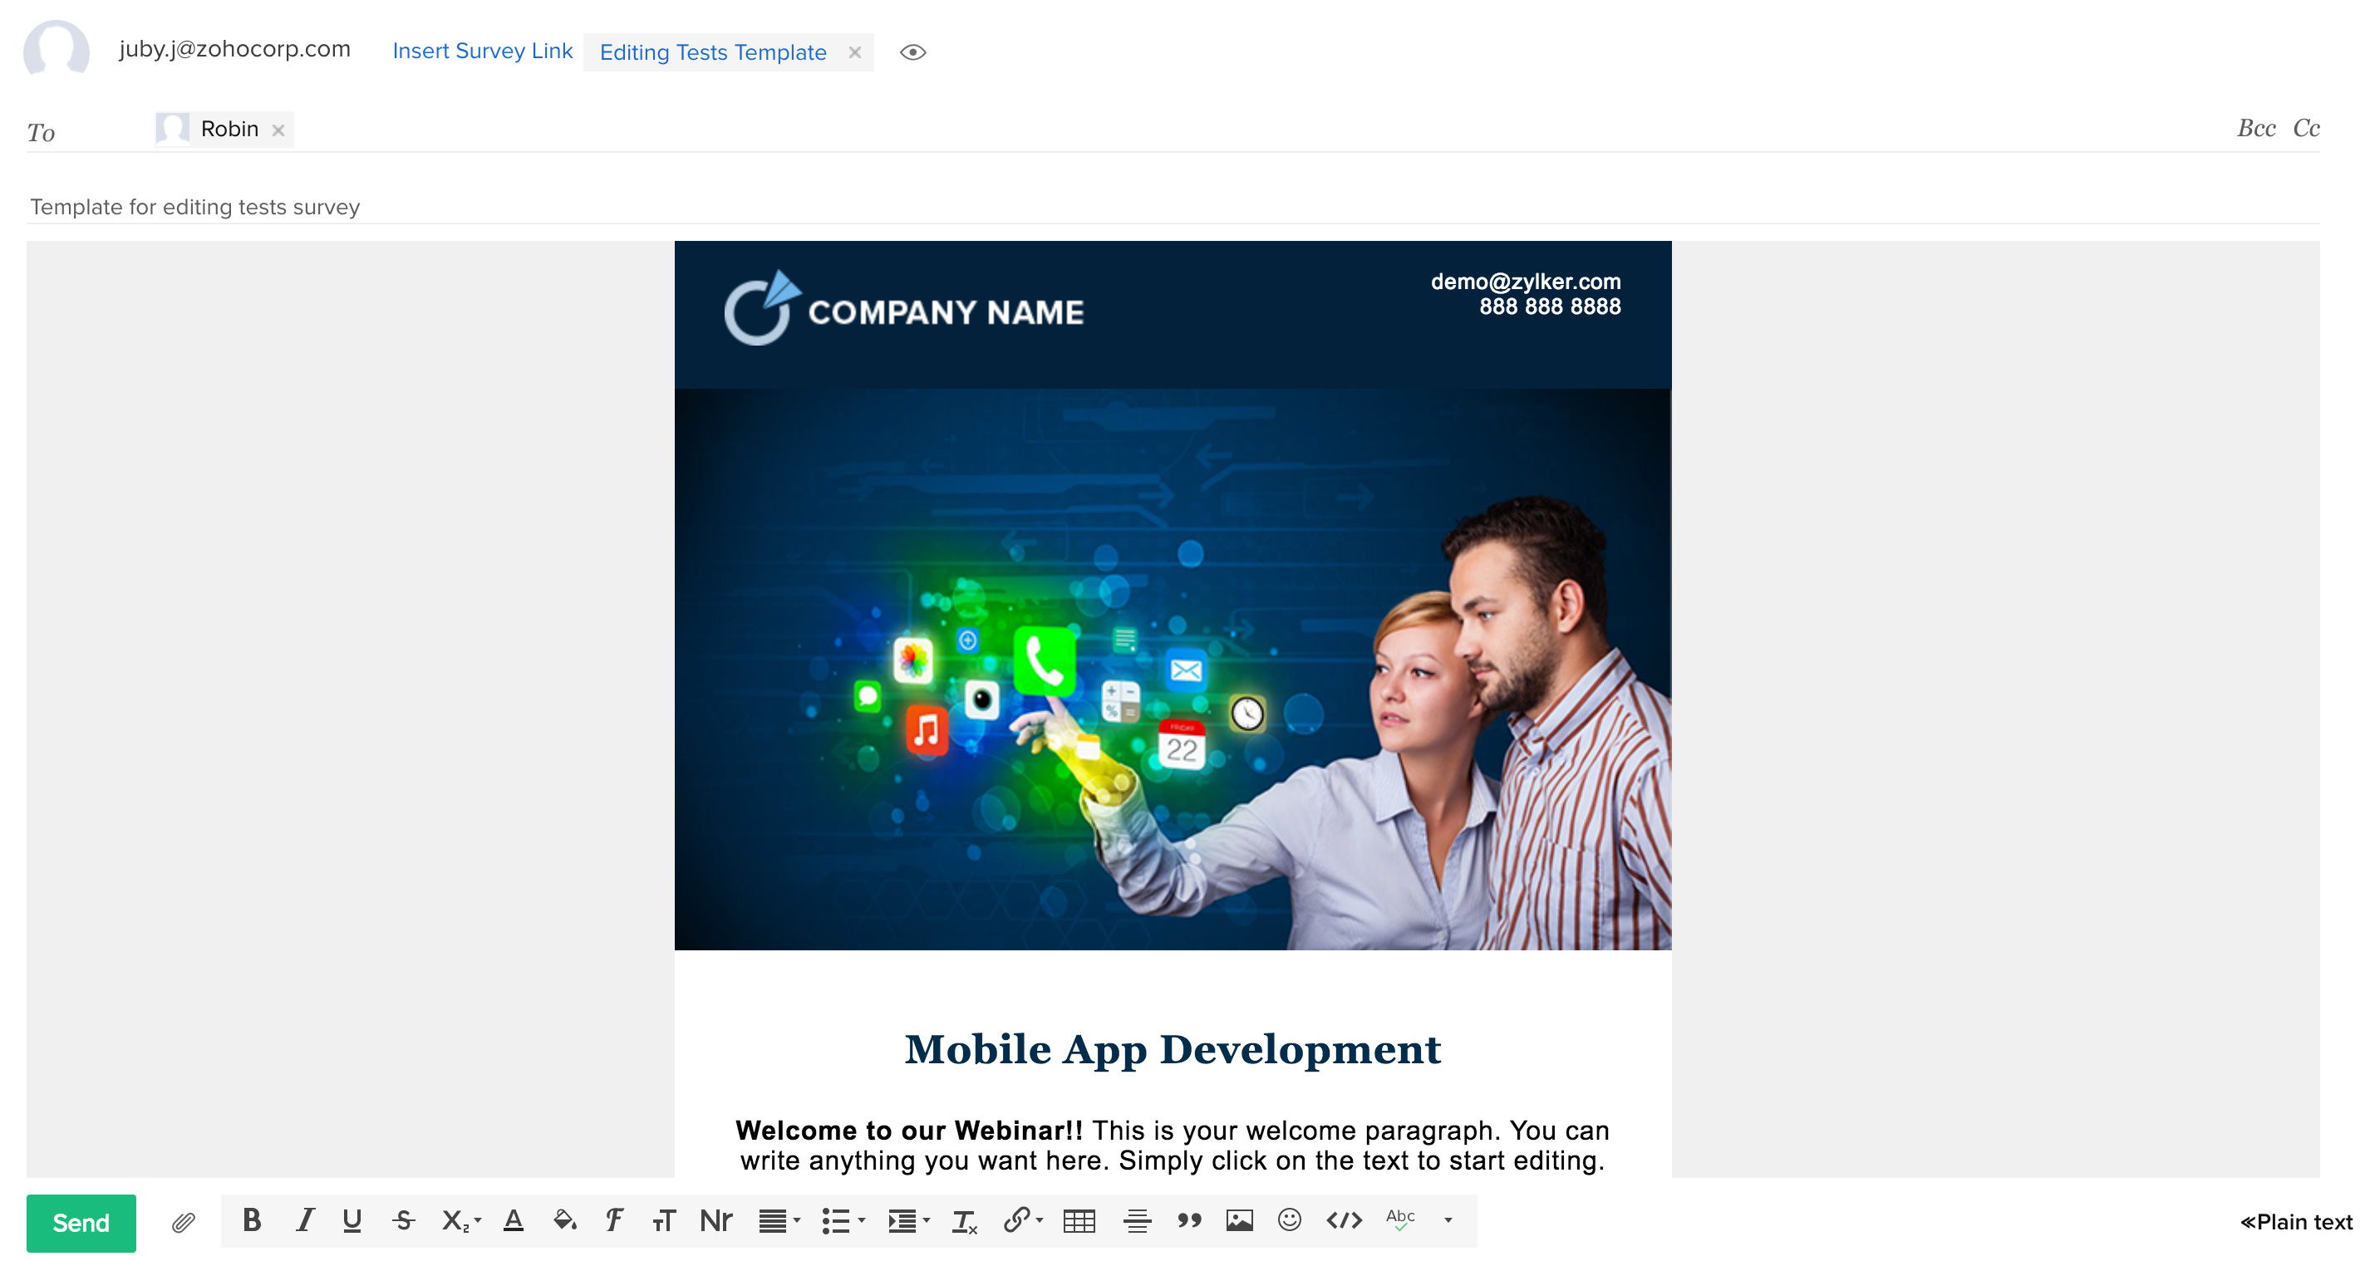
Task: Click the demo@zylker.com email text
Action: [x=1526, y=282]
